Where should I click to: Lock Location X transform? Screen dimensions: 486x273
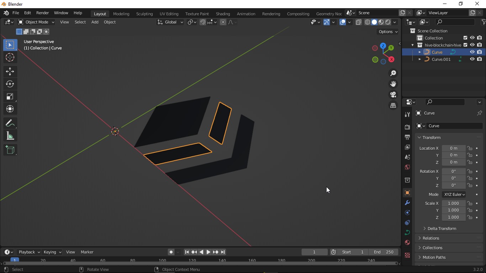470,148
